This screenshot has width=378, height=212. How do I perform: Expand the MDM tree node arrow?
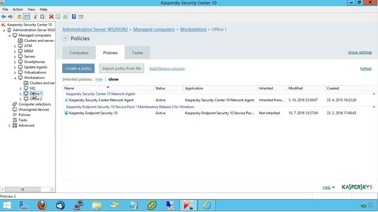[x=15, y=51]
